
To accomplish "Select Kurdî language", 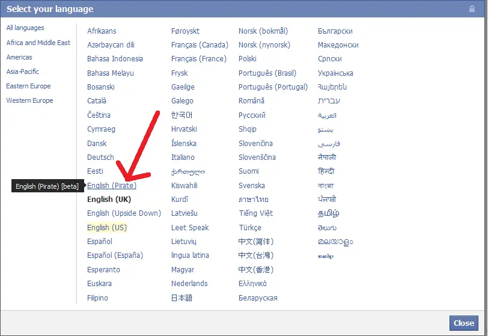I will [180, 200].
